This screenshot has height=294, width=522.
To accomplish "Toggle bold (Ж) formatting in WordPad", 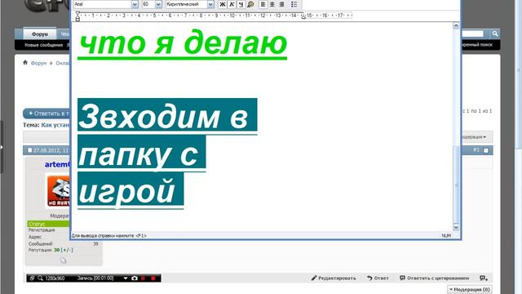I will [223, 4].
